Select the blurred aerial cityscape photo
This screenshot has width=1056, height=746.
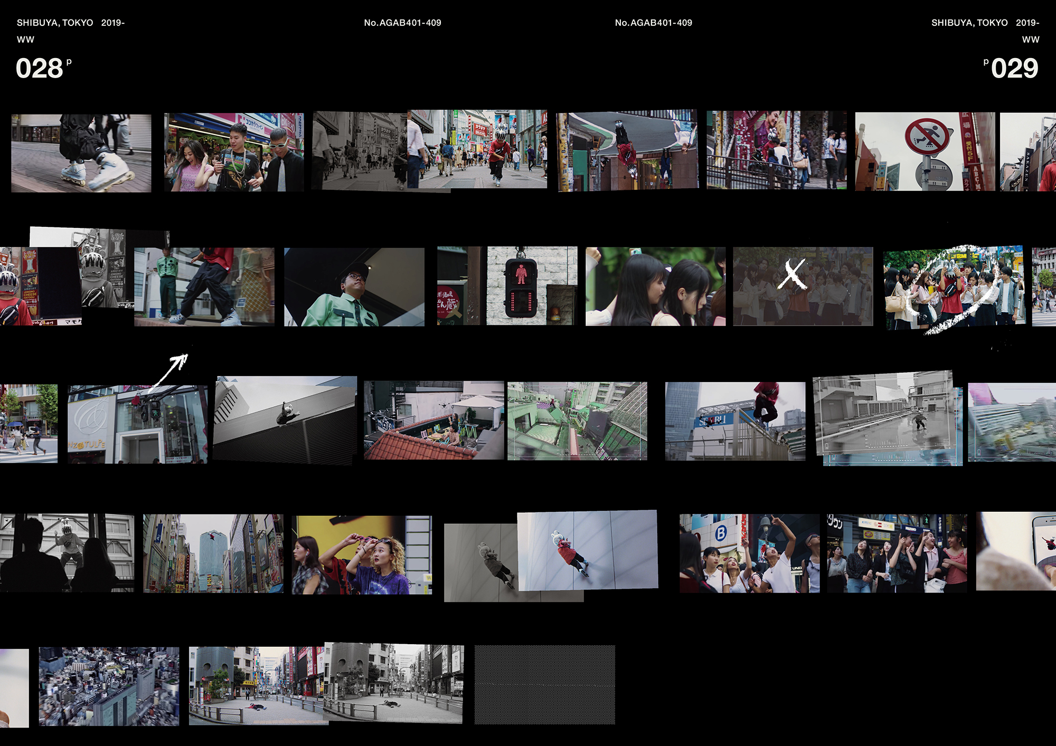coord(109,686)
